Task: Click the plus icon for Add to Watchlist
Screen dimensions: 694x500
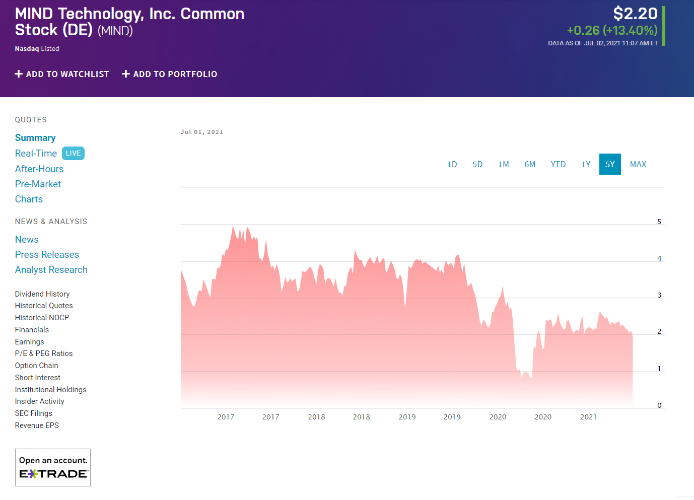Action: [x=19, y=74]
